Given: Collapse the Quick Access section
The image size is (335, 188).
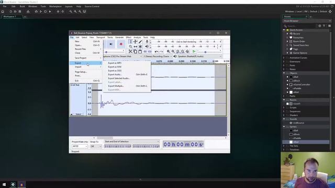Looking at the screenshot, I should point(284,30).
